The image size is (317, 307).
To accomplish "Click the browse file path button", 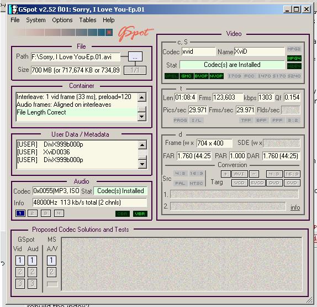I will coord(135,57).
